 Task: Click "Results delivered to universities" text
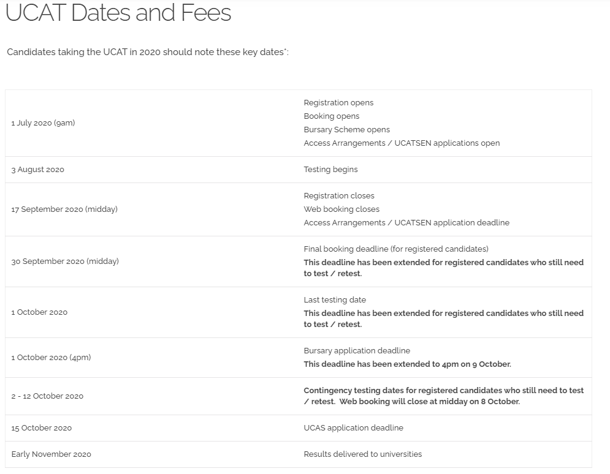pos(362,454)
